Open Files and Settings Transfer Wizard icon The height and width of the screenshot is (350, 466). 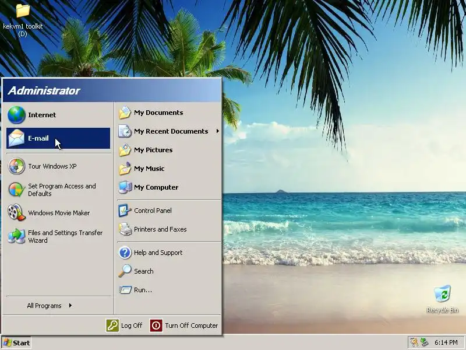pos(16,236)
